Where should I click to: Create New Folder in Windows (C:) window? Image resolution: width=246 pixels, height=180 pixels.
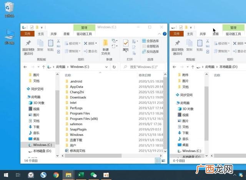click(x=106, y=47)
